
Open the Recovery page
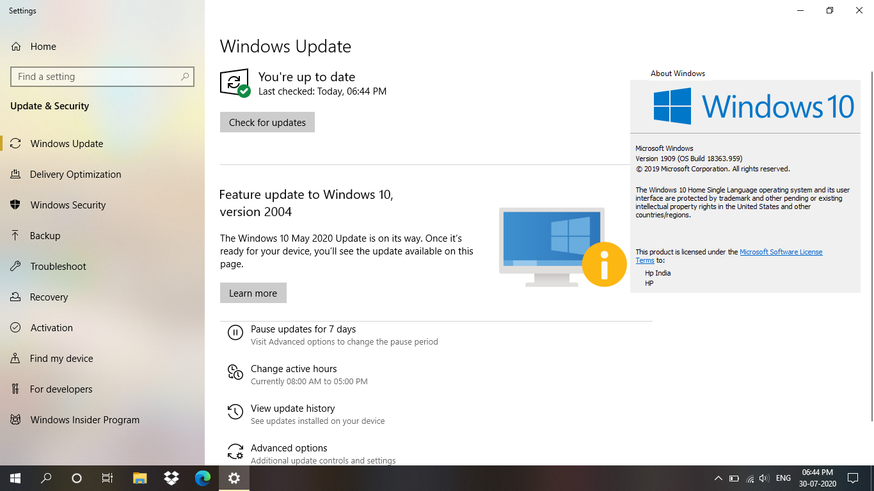(102, 297)
